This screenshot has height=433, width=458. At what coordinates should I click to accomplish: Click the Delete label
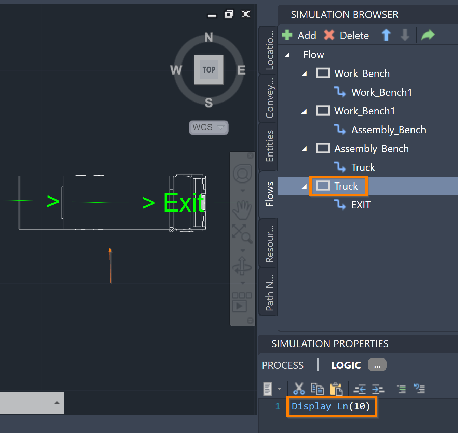(354, 35)
